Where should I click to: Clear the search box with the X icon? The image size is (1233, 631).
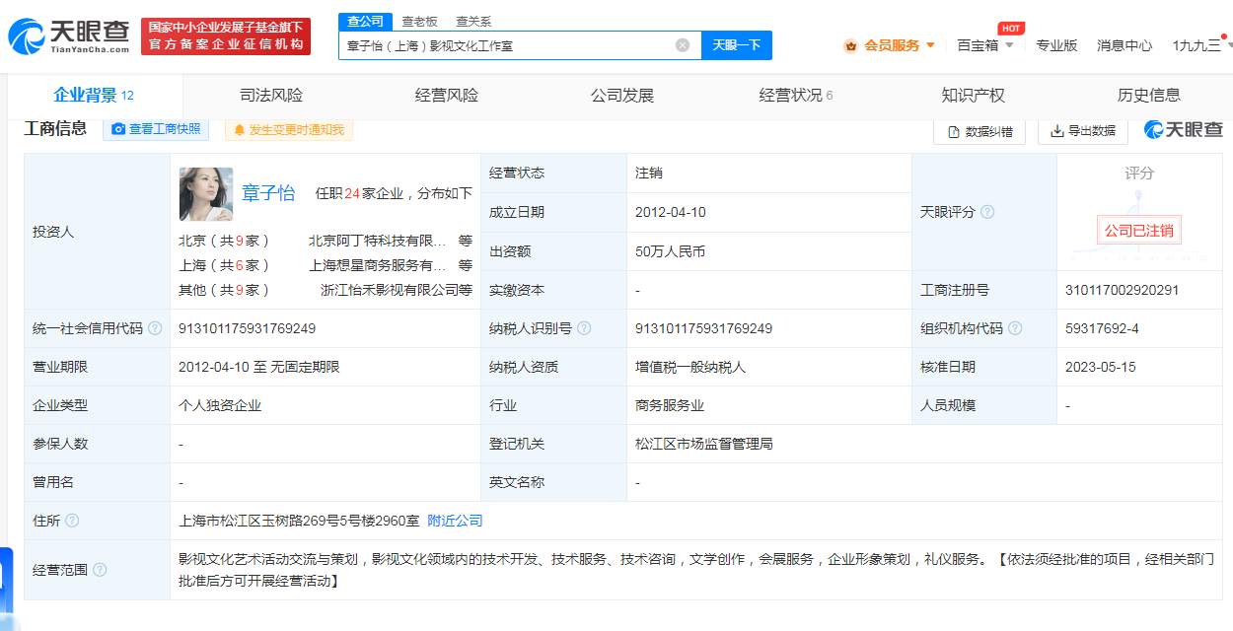coord(683,45)
